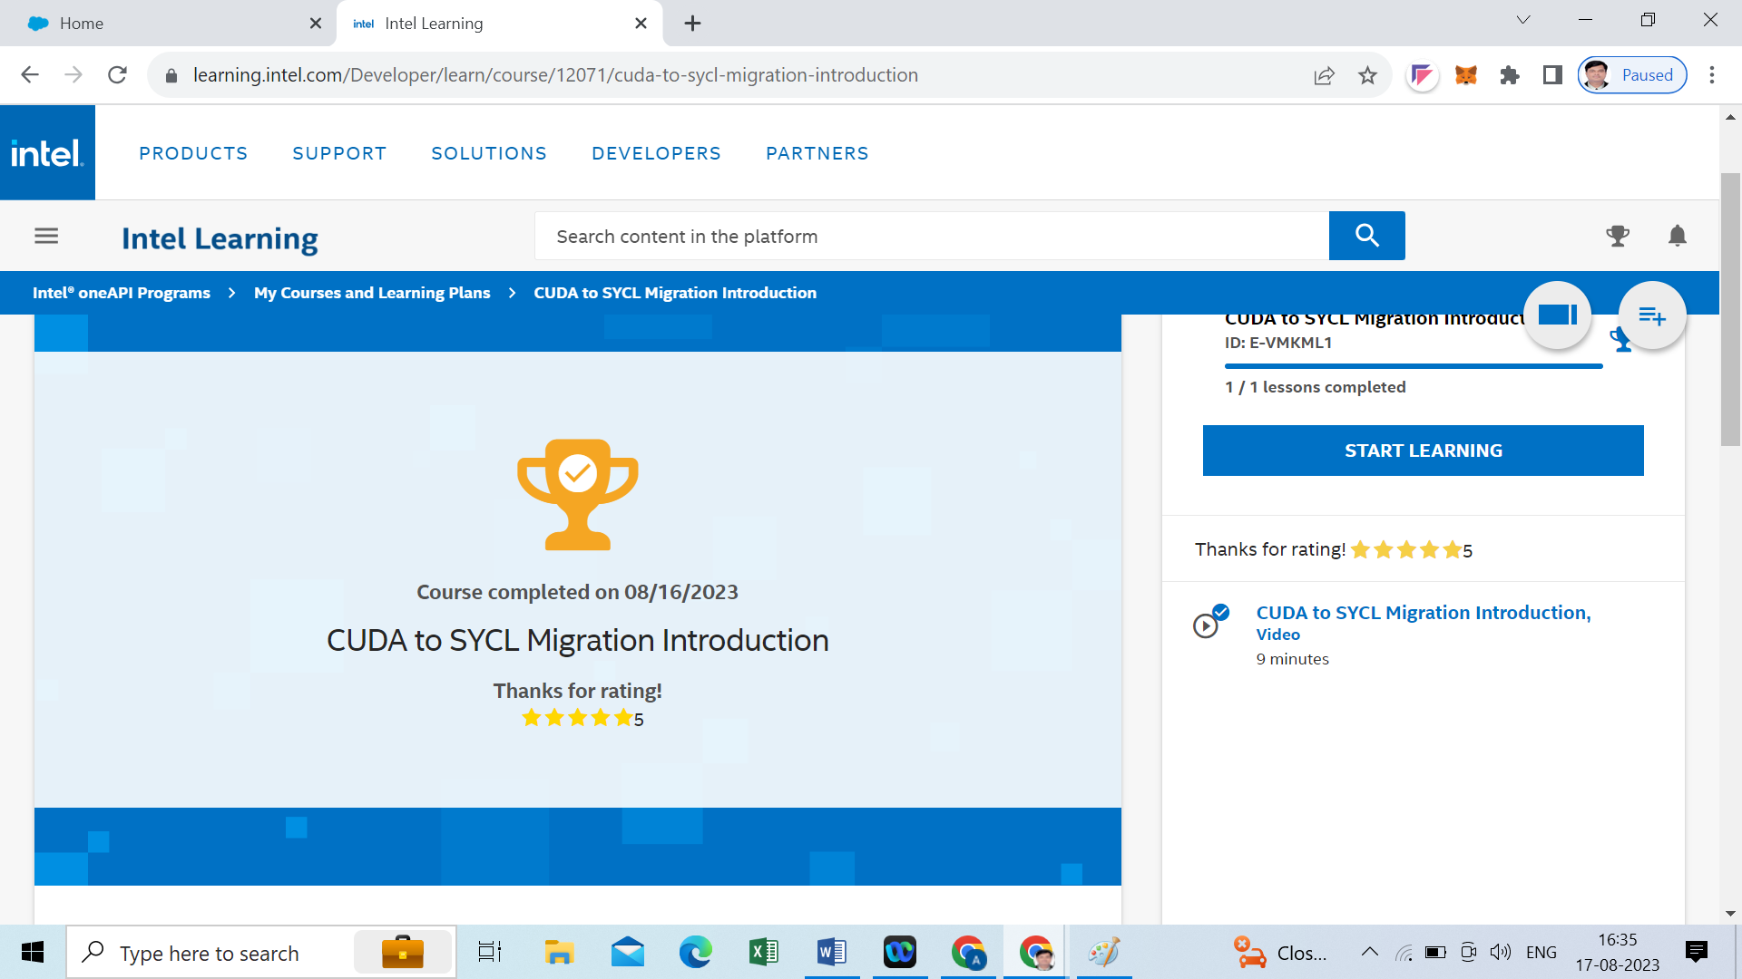The image size is (1742, 979).
Task: Click the course progress bar
Action: point(1413,365)
